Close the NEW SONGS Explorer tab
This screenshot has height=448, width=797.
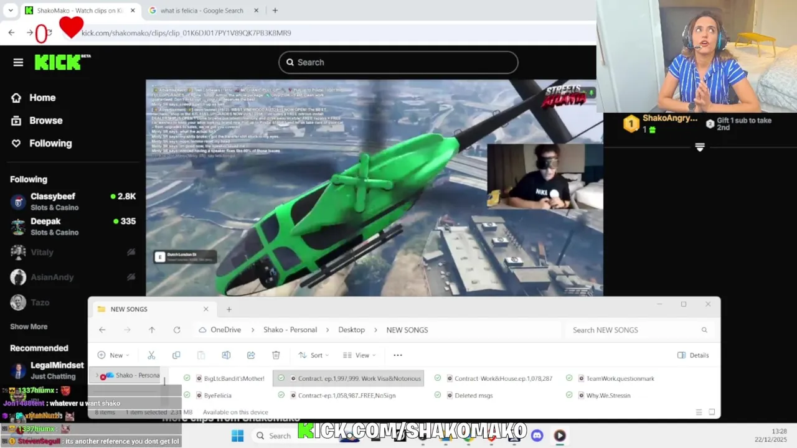pos(205,309)
